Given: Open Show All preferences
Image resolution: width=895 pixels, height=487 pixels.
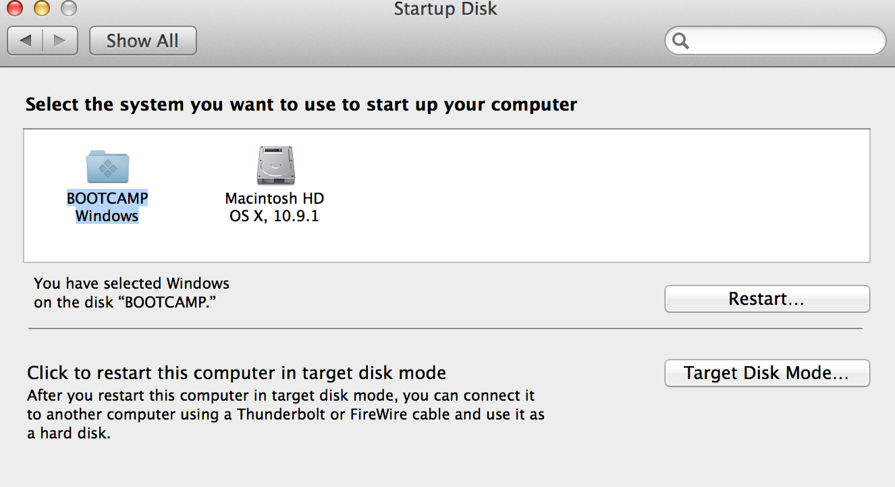Looking at the screenshot, I should click(142, 40).
